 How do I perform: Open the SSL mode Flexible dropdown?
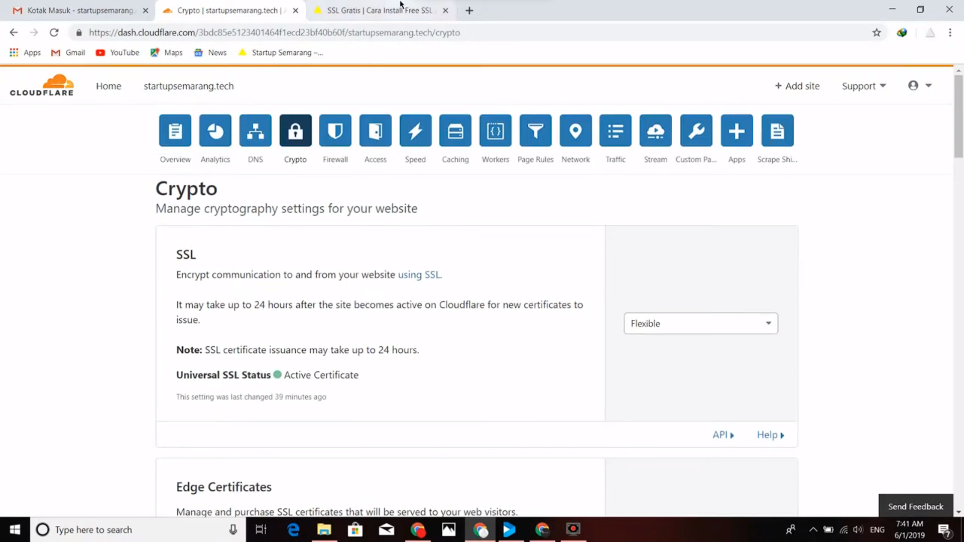[x=701, y=323]
